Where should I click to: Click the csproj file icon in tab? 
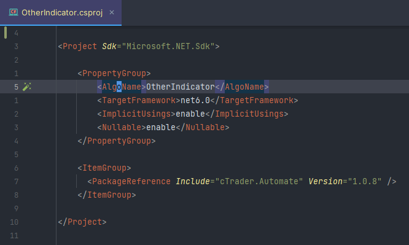(14, 12)
